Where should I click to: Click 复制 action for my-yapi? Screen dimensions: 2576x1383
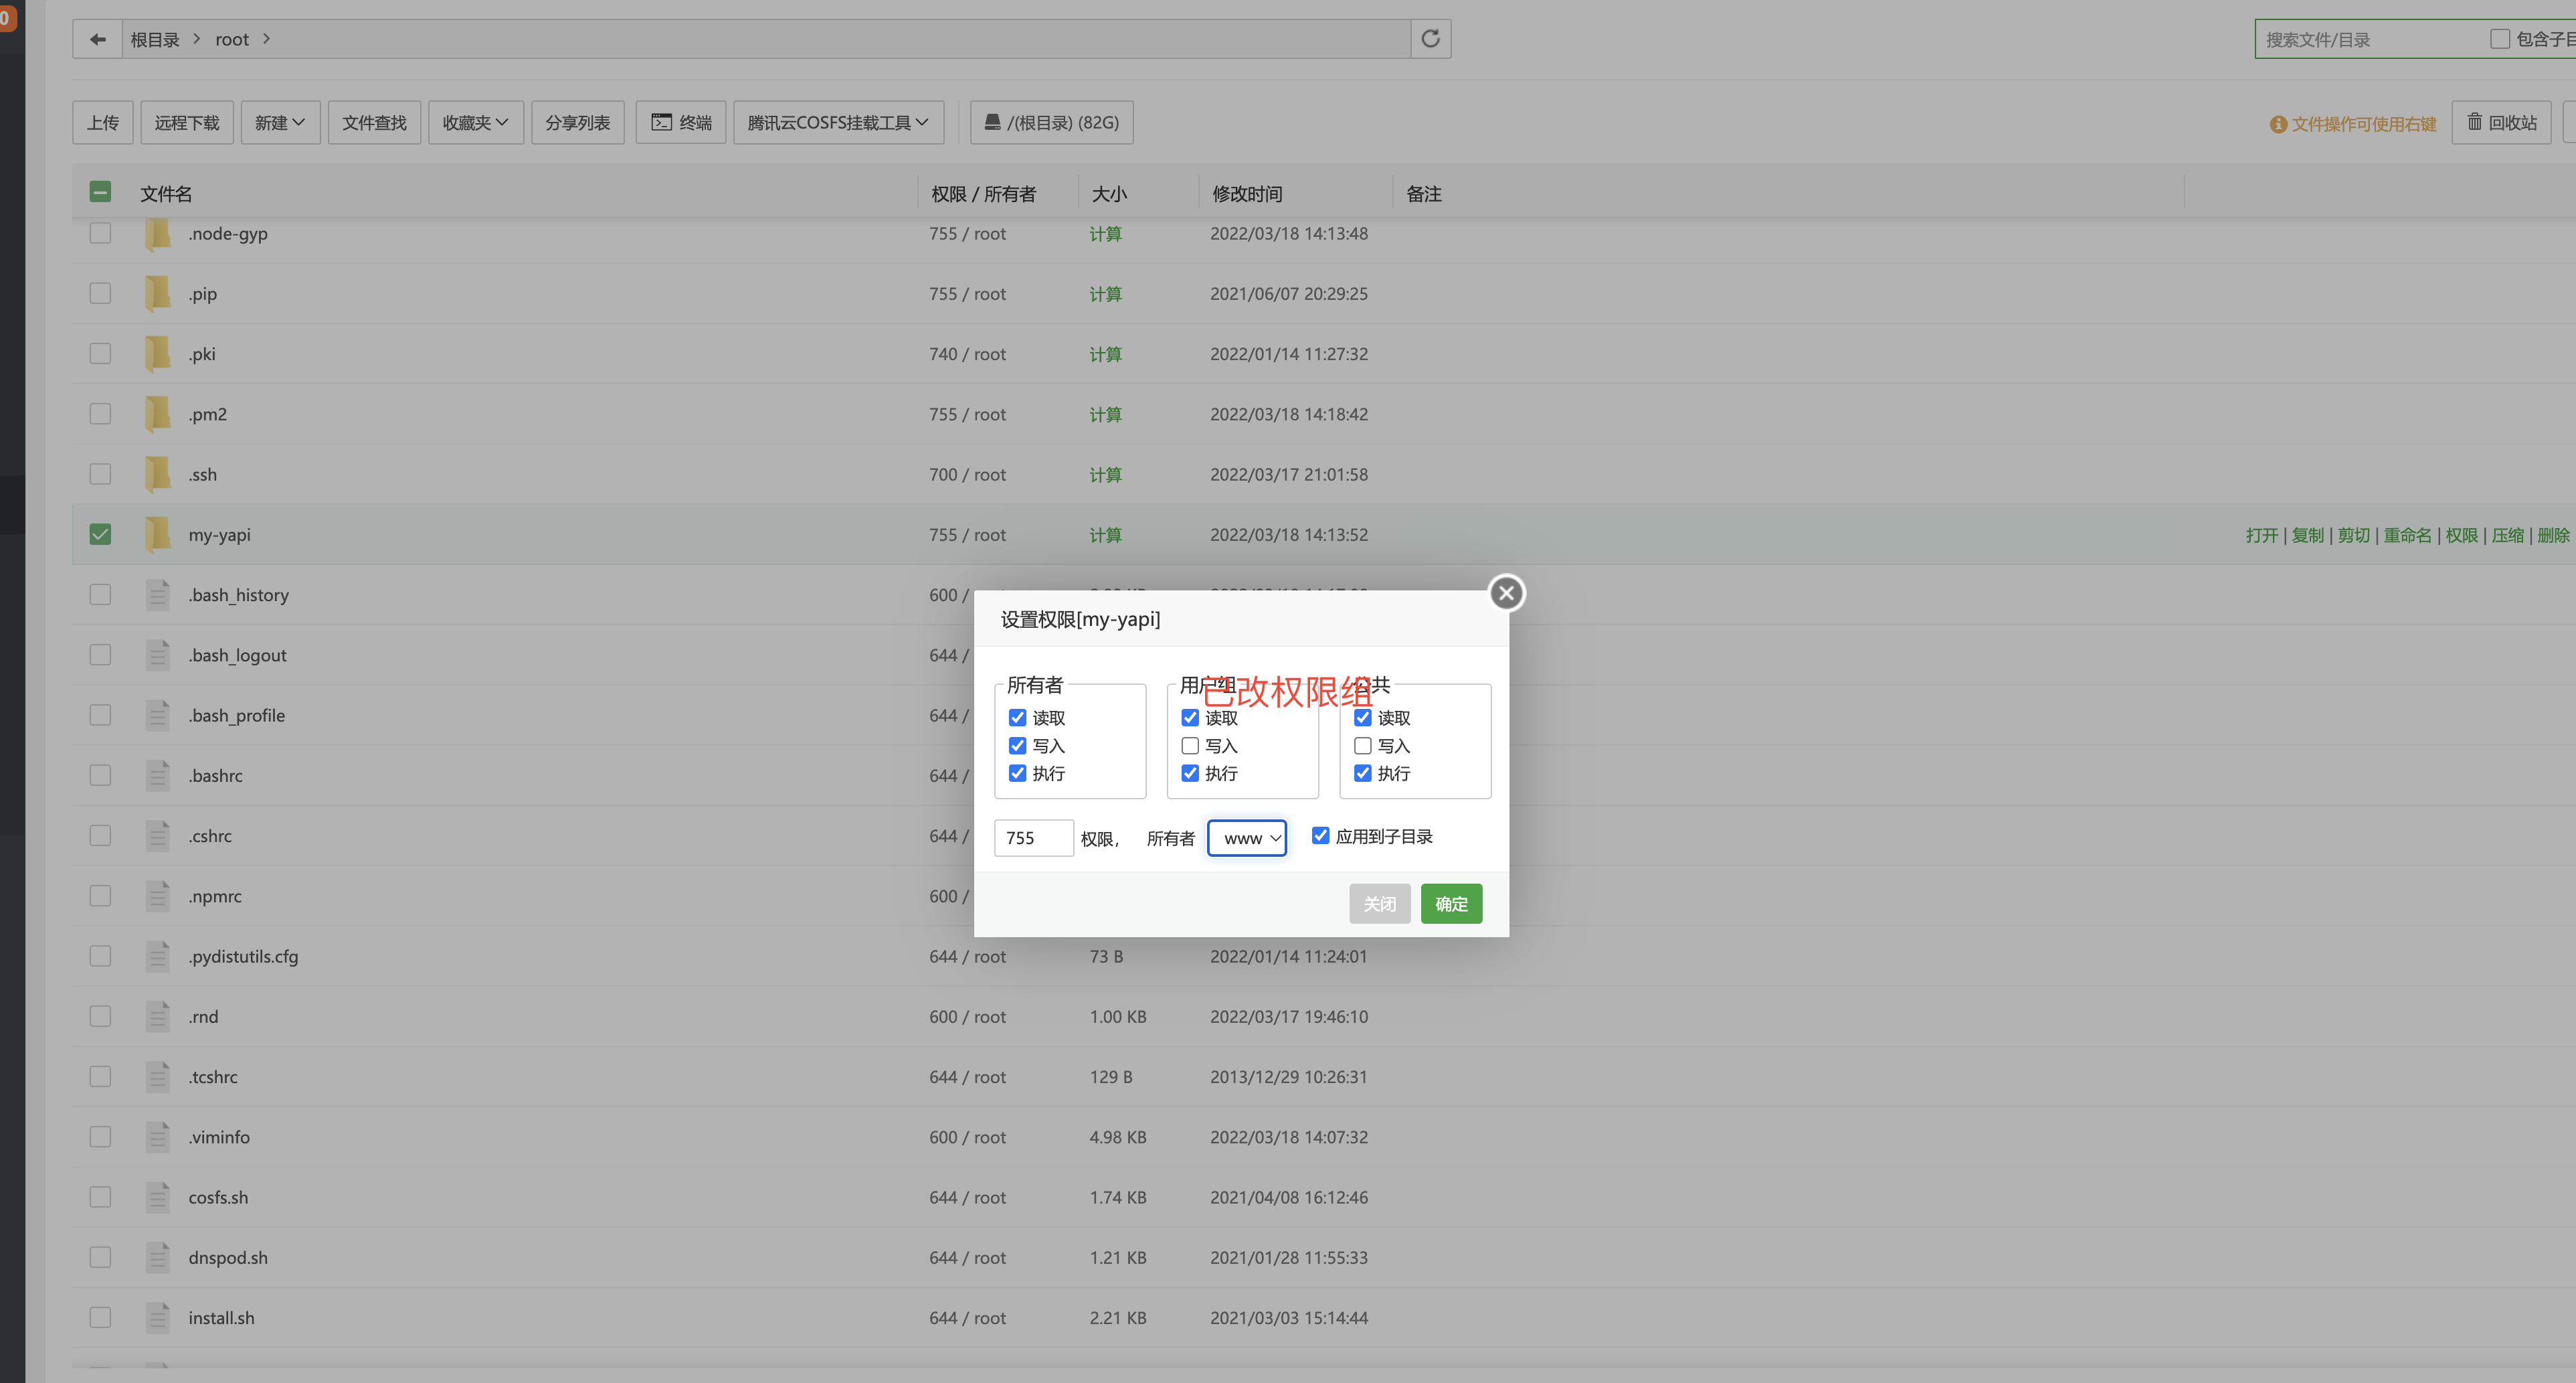click(x=2307, y=536)
